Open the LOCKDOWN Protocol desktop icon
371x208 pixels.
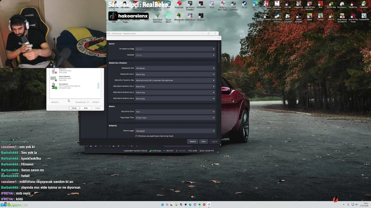click(x=277, y=18)
